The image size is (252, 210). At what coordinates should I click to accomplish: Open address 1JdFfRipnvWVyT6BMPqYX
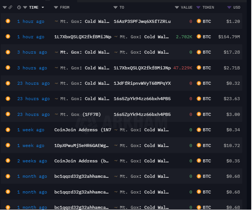click(x=142, y=83)
